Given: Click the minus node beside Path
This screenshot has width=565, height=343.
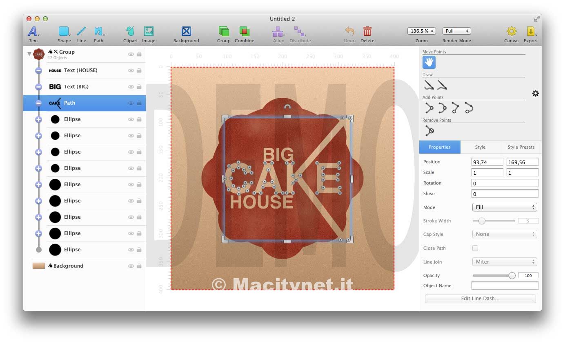Looking at the screenshot, I should pyautogui.click(x=38, y=103).
